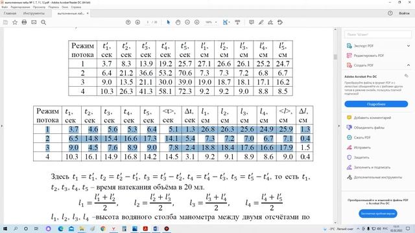415x233 pixels.
Task: Print the document using printer icon
Action: pyautogui.click(x=24, y=23)
